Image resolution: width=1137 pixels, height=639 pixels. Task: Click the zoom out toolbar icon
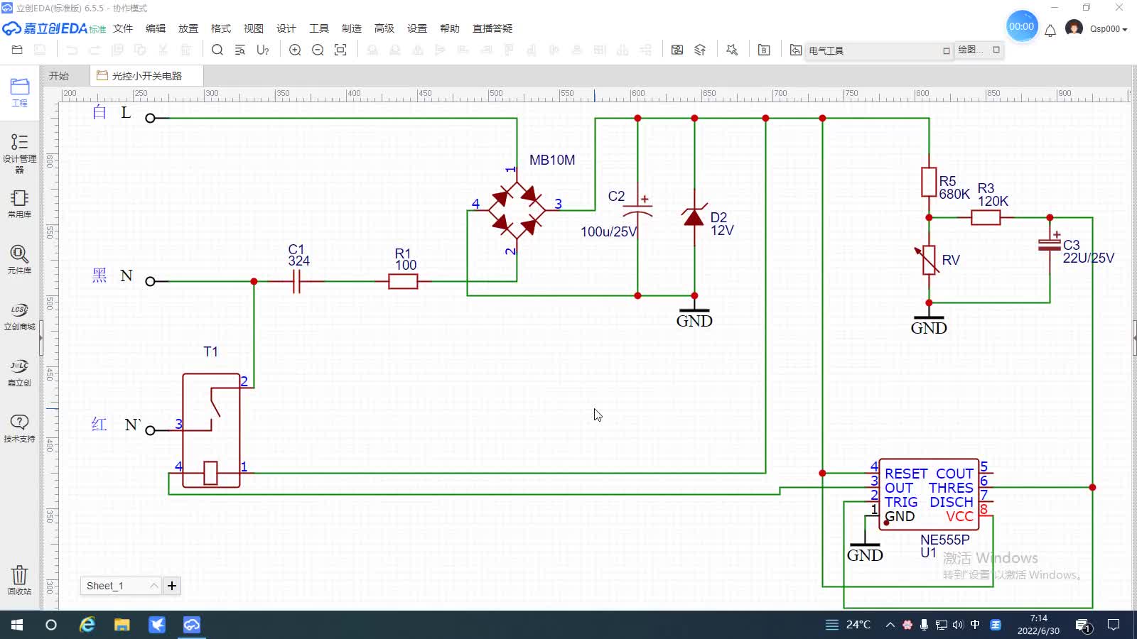(x=318, y=50)
